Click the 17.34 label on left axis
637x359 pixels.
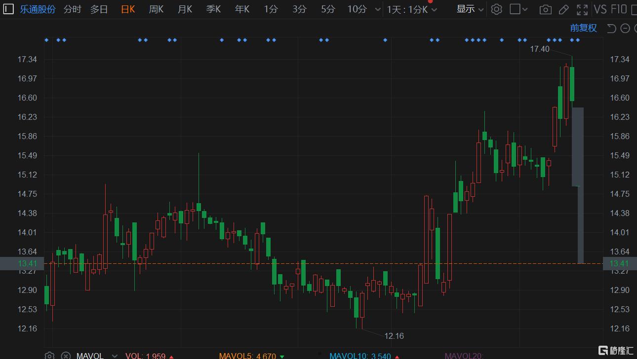coord(27,59)
